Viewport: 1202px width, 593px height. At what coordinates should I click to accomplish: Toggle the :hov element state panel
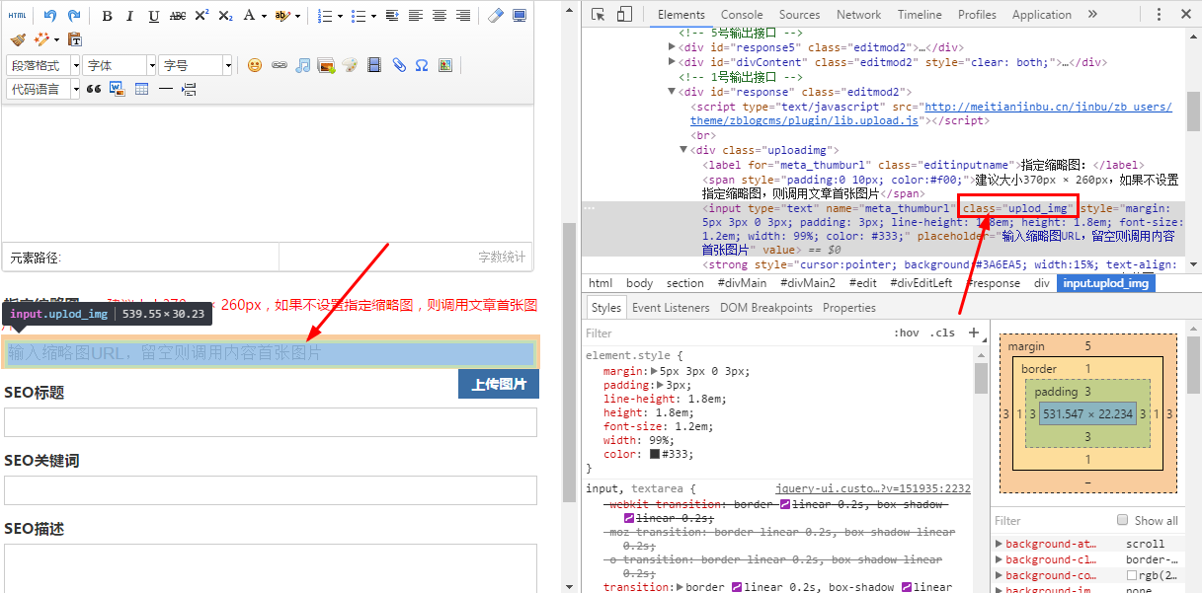906,333
